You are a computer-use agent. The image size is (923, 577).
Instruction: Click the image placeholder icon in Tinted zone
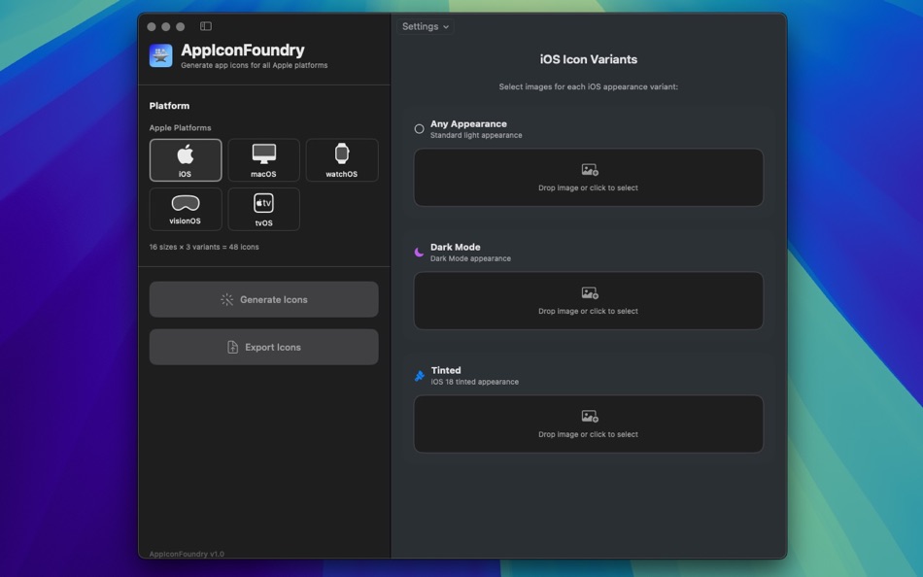[589, 416]
